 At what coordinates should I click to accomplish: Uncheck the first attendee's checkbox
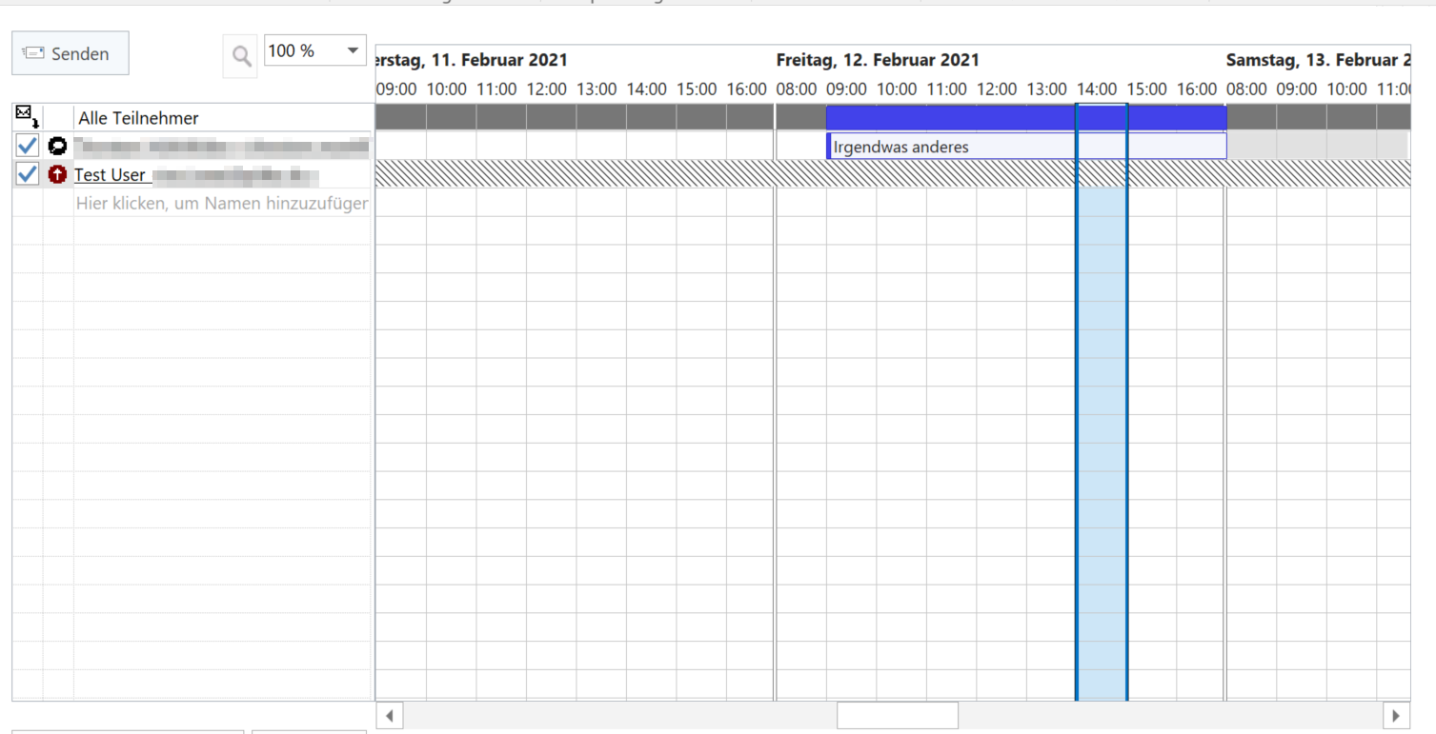(28, 146)
